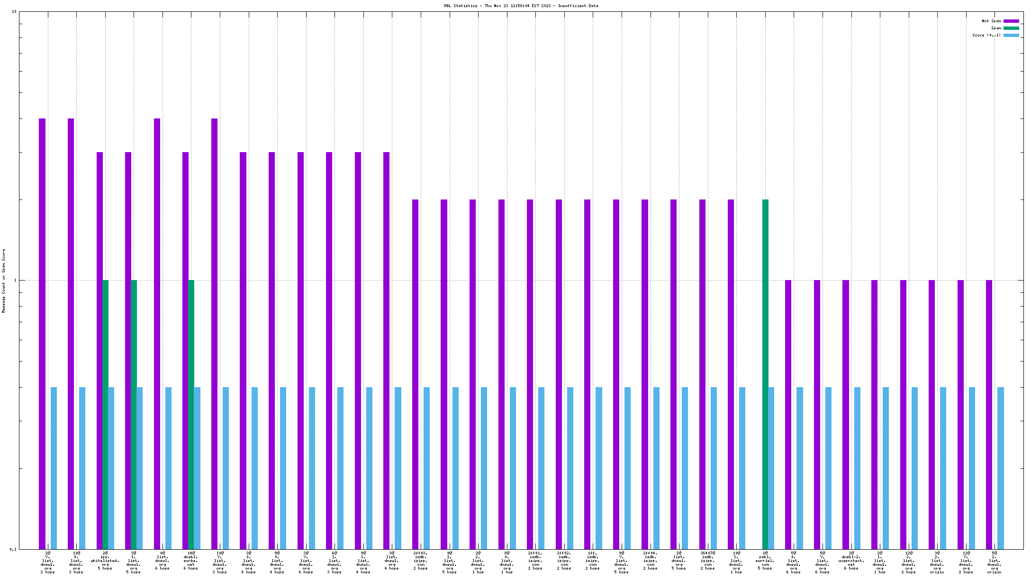Click the y-axis value 10 label
This screenshot has height=580, width=1031.
click(14, 12)
